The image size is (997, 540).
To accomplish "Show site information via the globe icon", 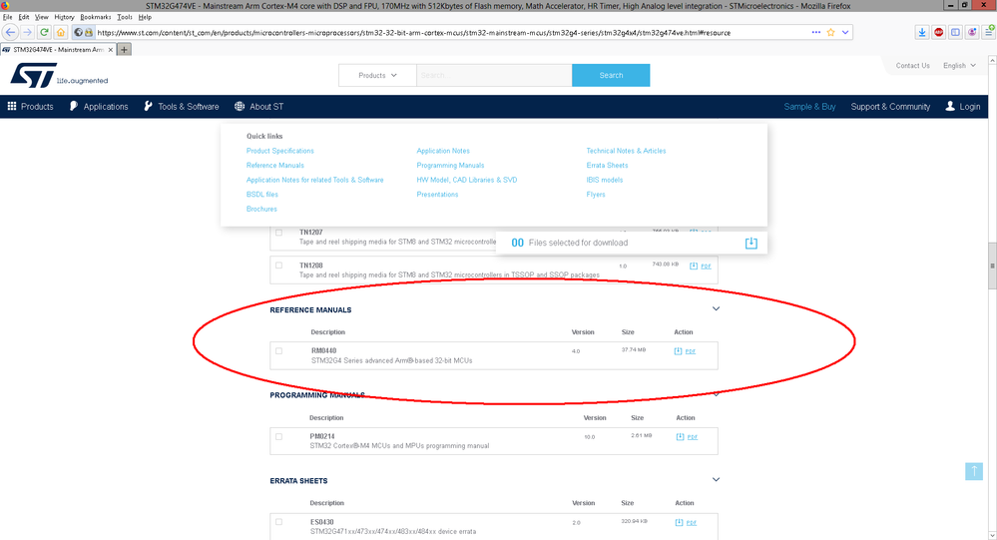I will pos(78,32).
